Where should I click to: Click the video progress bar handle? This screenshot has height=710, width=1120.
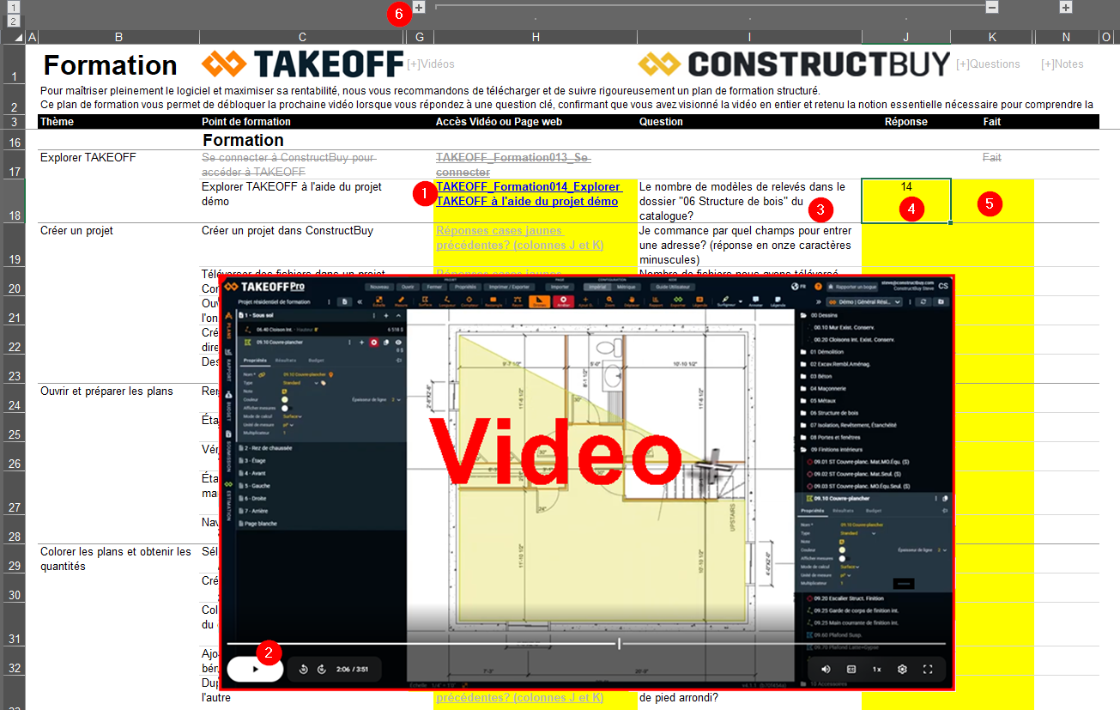619,643
